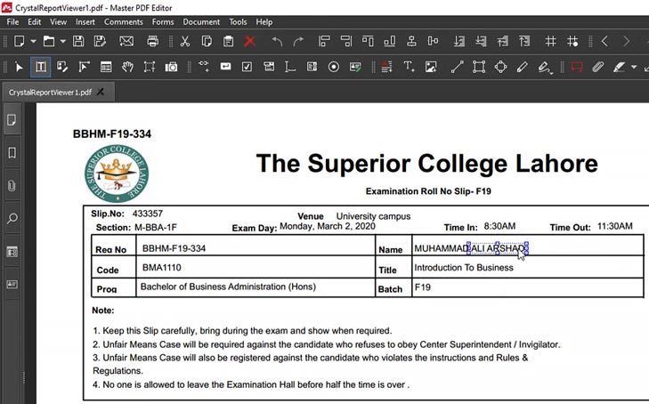Open the Highlight tool dropdown arrow
This screenshot has width=649, height=404.
(x=634, y=67)
